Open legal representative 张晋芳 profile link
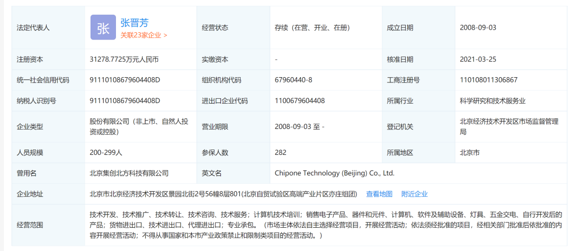Screen dimensions: 572x251 135,23
